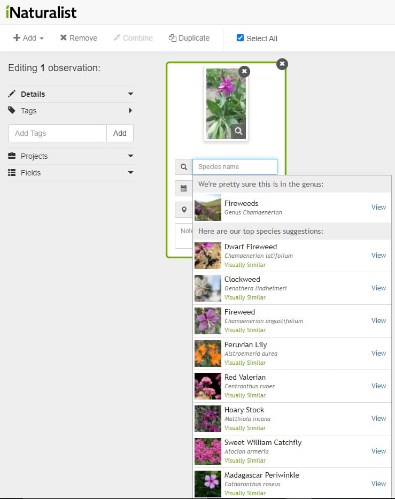395x499 pixels.
Task: Click the Duplicate toolbar button
Action: [x=189, y=38]
